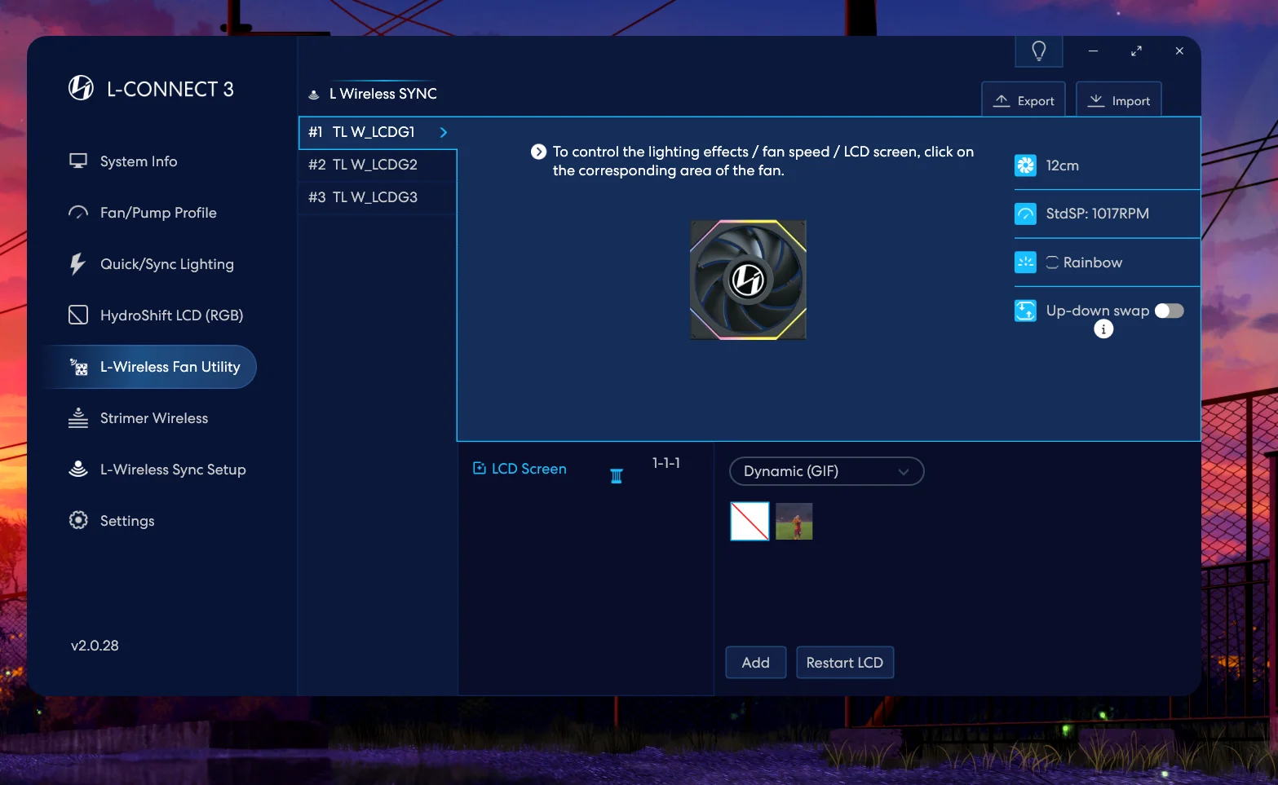Click the Add button
The image size is (1278, 785).
756,663
